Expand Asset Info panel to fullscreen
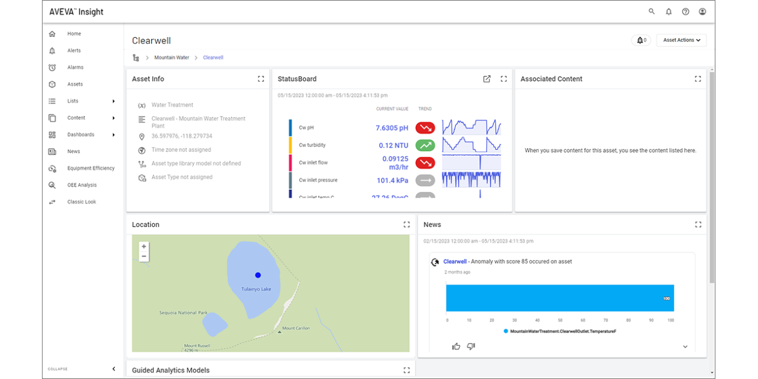The image size is (758, 379). [x=261, y=79]
